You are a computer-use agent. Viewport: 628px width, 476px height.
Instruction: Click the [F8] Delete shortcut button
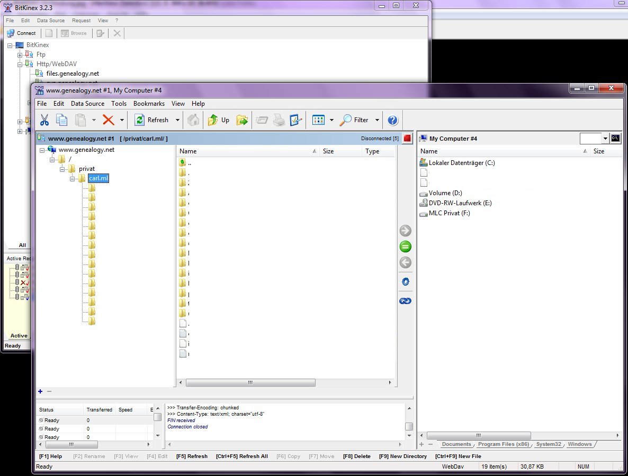click(356, 456)
